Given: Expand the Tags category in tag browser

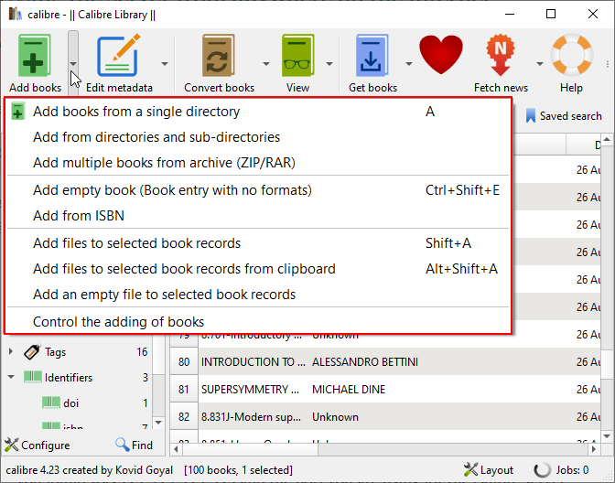Looking at the screenshot, I should click(x=11, y=351).
